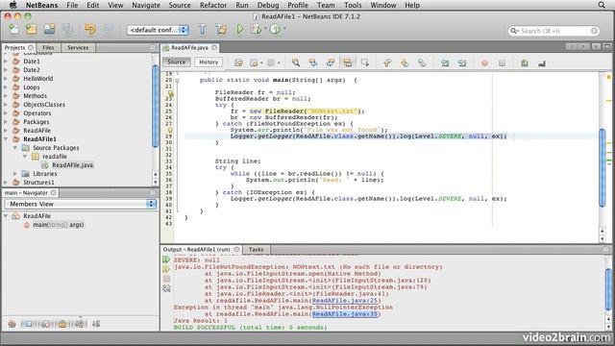Click the New File toolbar icon

[x=13, y=29]
